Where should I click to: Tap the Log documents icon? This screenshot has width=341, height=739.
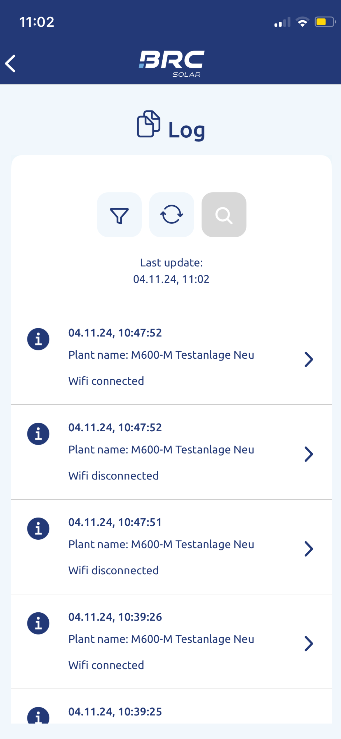(148, 124)
